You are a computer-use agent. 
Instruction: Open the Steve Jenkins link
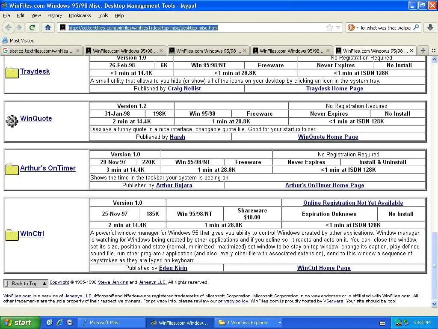(113, 282)
